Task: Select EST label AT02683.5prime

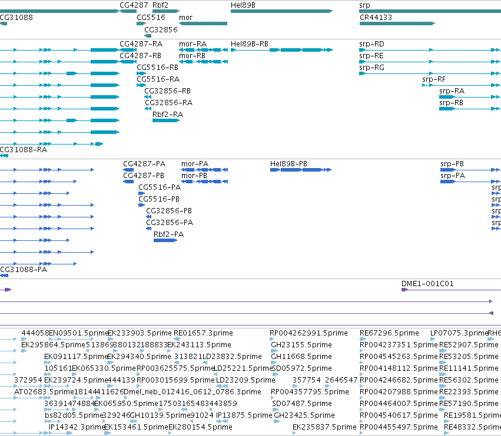Action: 44,393
